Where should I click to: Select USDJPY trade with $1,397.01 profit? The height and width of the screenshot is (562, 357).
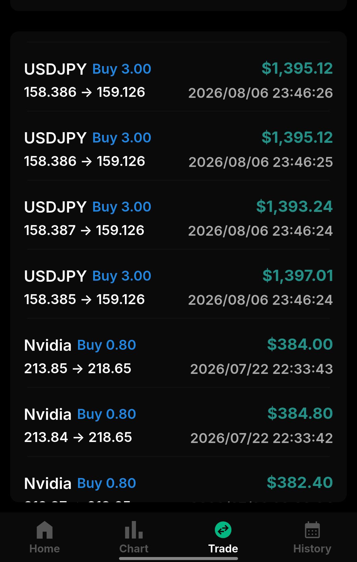(x=178, y=288)
